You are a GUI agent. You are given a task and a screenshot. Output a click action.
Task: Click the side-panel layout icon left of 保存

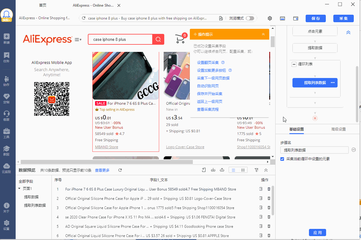pyautogui.click(x=296, y=18)
